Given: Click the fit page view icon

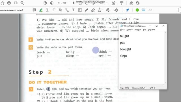Looking at the screenshot, I should (113, 3).
